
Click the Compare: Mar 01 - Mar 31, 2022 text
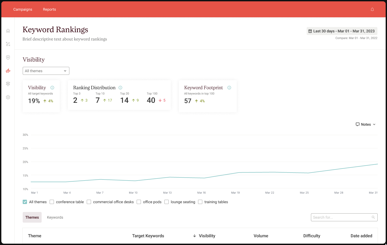coord(356,38)
